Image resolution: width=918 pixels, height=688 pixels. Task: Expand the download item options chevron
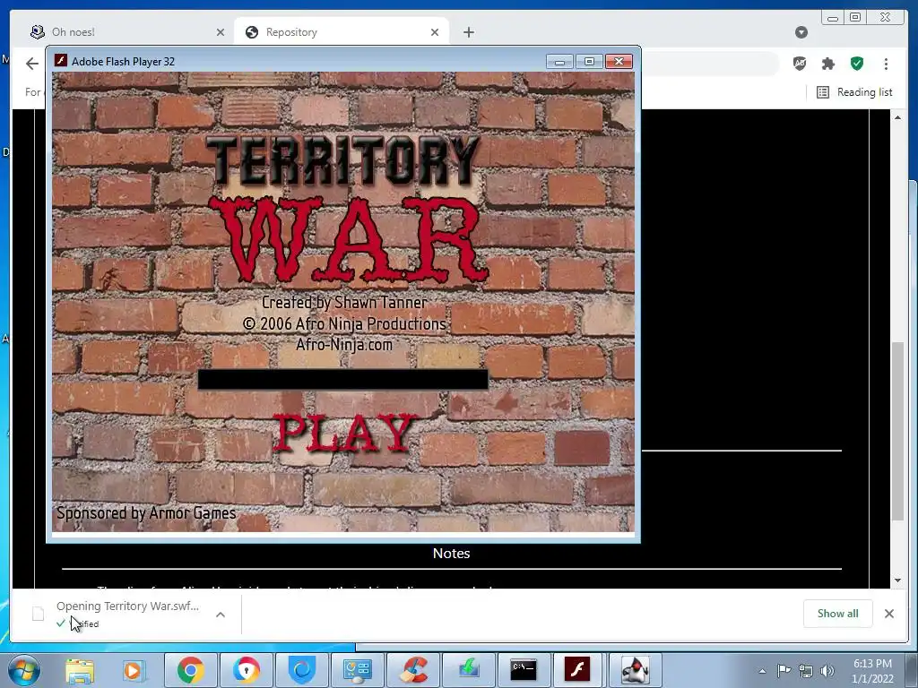click(221, 615)
